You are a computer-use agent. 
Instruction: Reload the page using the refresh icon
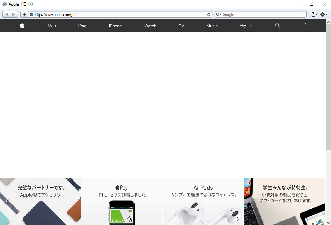point(209,14)
